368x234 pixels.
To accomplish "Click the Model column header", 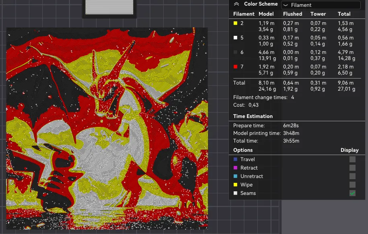I will [x=266, y=14].
